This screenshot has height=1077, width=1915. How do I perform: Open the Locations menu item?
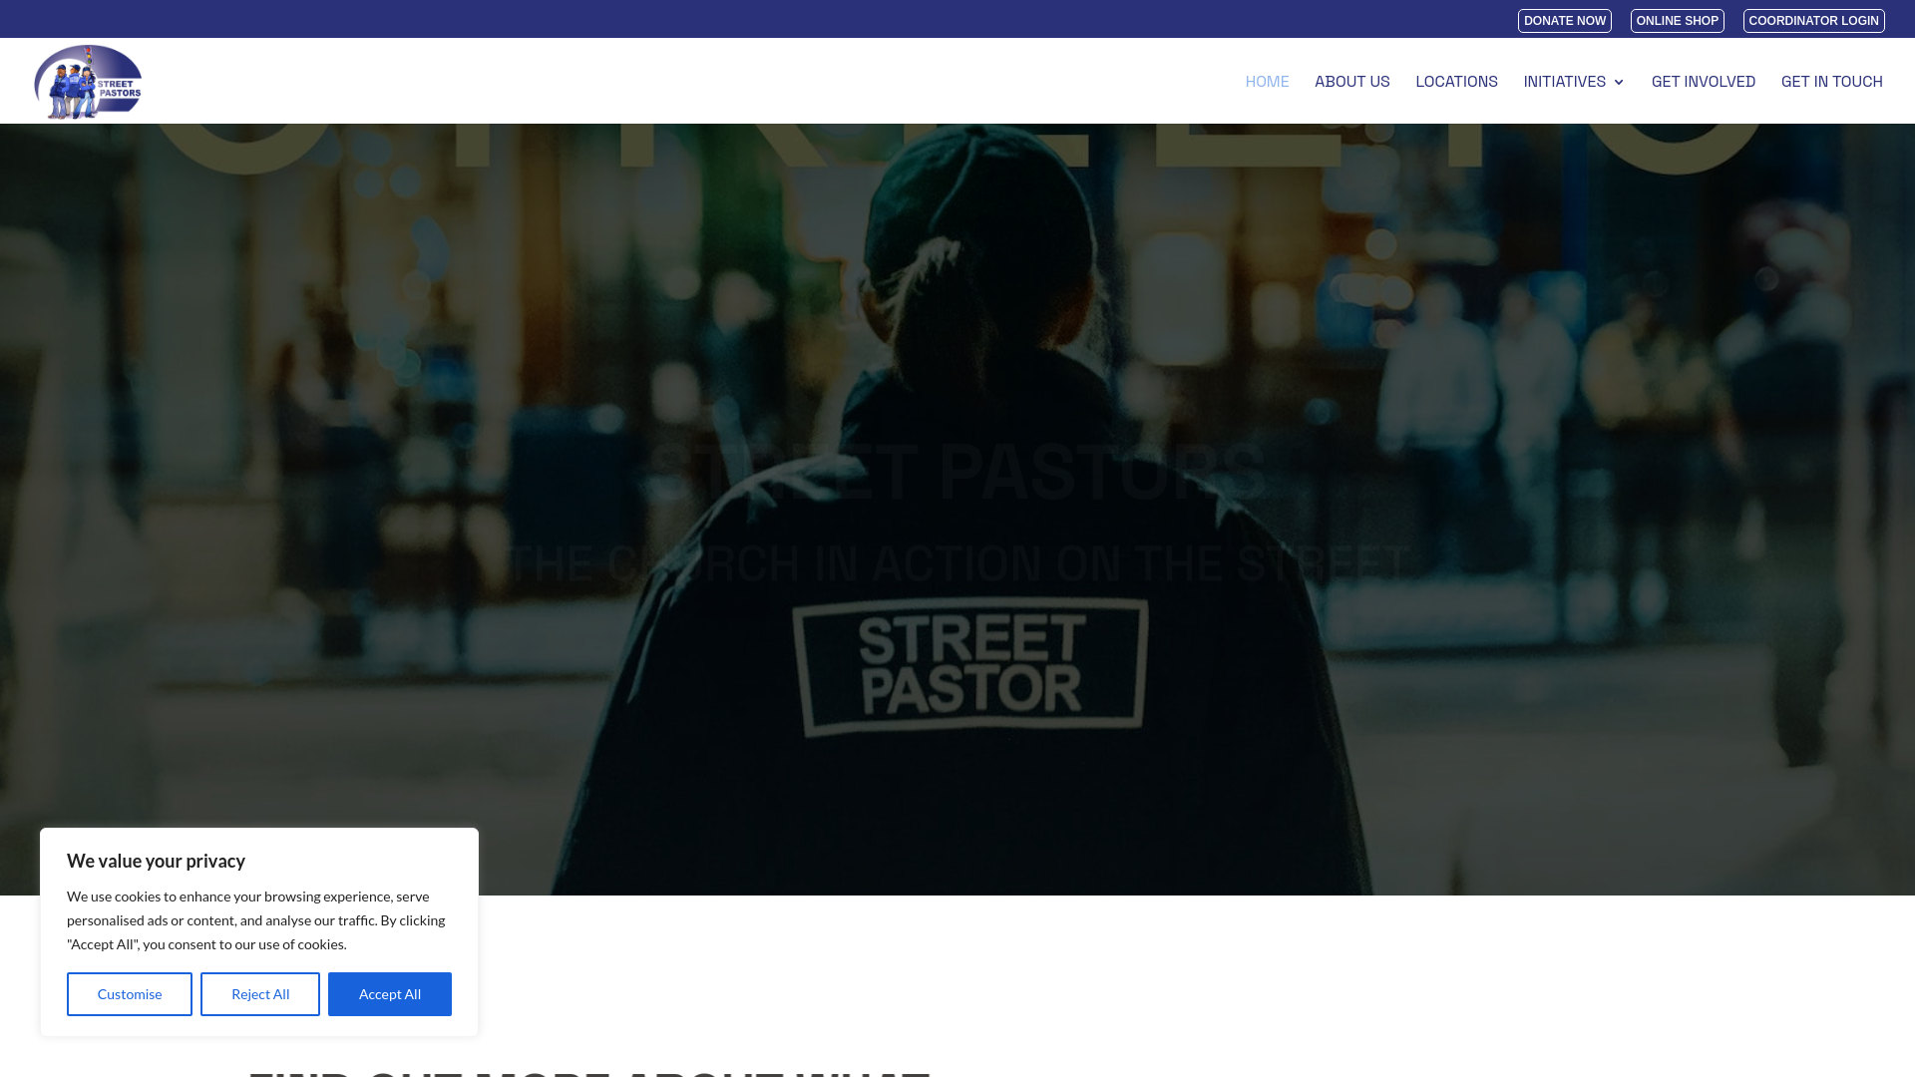[1456, 82]
